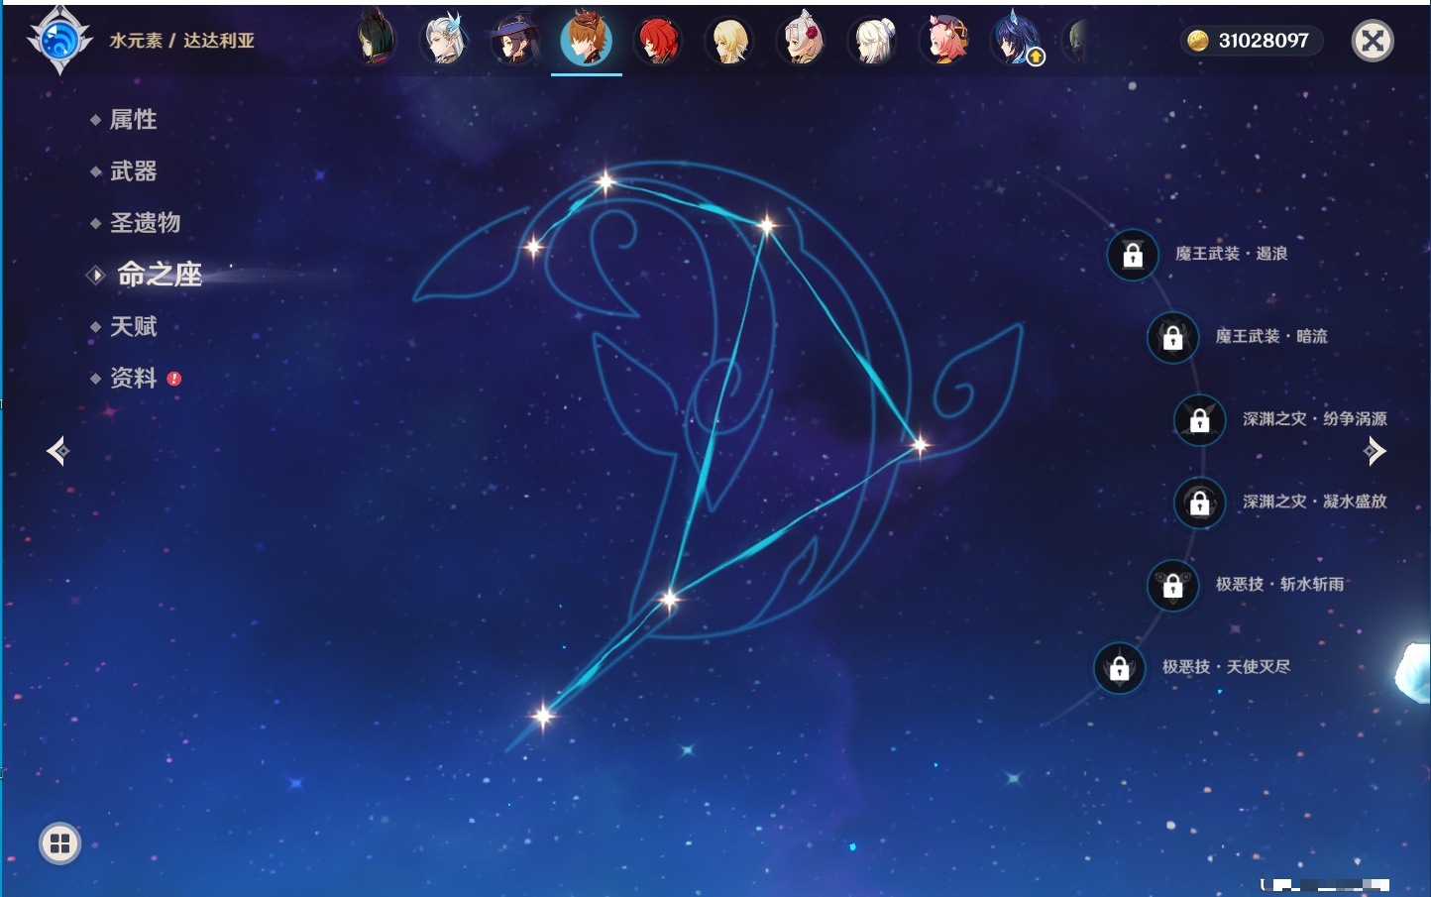The height and width of the screenshot is (897, 1431).
Task: Click the red alert badge beside 资料
Action: click(174, 379)
